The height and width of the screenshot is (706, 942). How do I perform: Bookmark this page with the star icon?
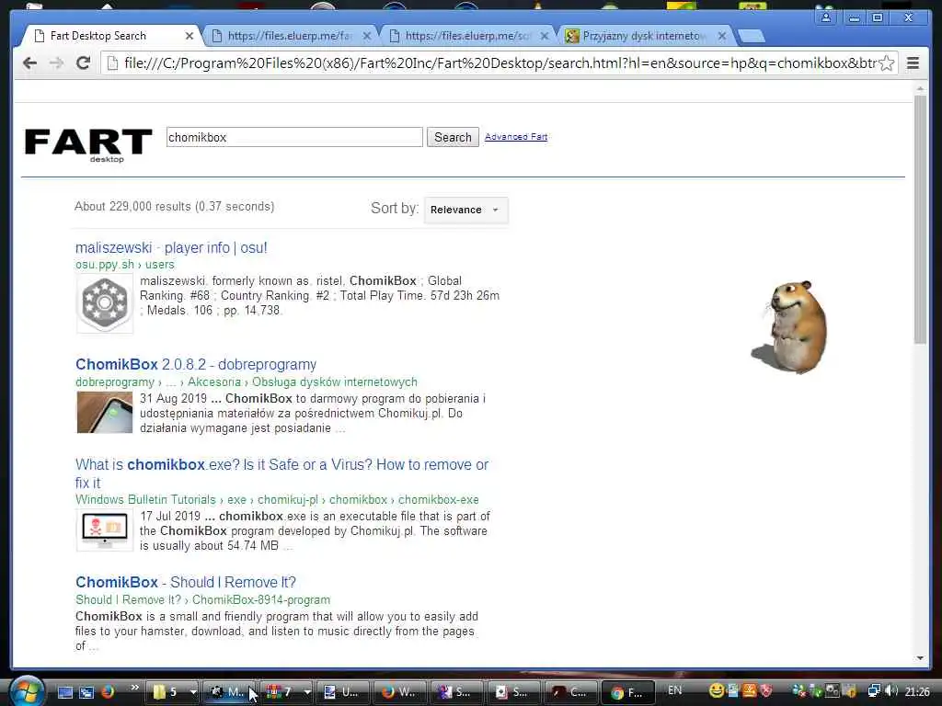tap(887, 63)
